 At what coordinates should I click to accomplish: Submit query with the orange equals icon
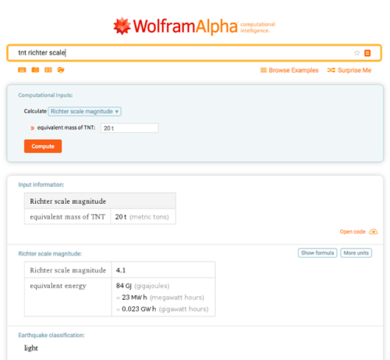click(x=367, y=53)
